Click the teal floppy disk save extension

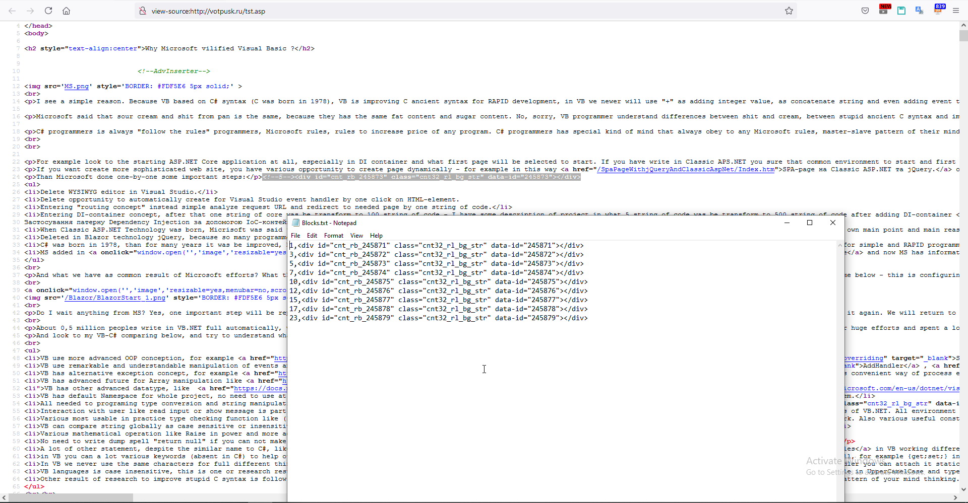901,11
